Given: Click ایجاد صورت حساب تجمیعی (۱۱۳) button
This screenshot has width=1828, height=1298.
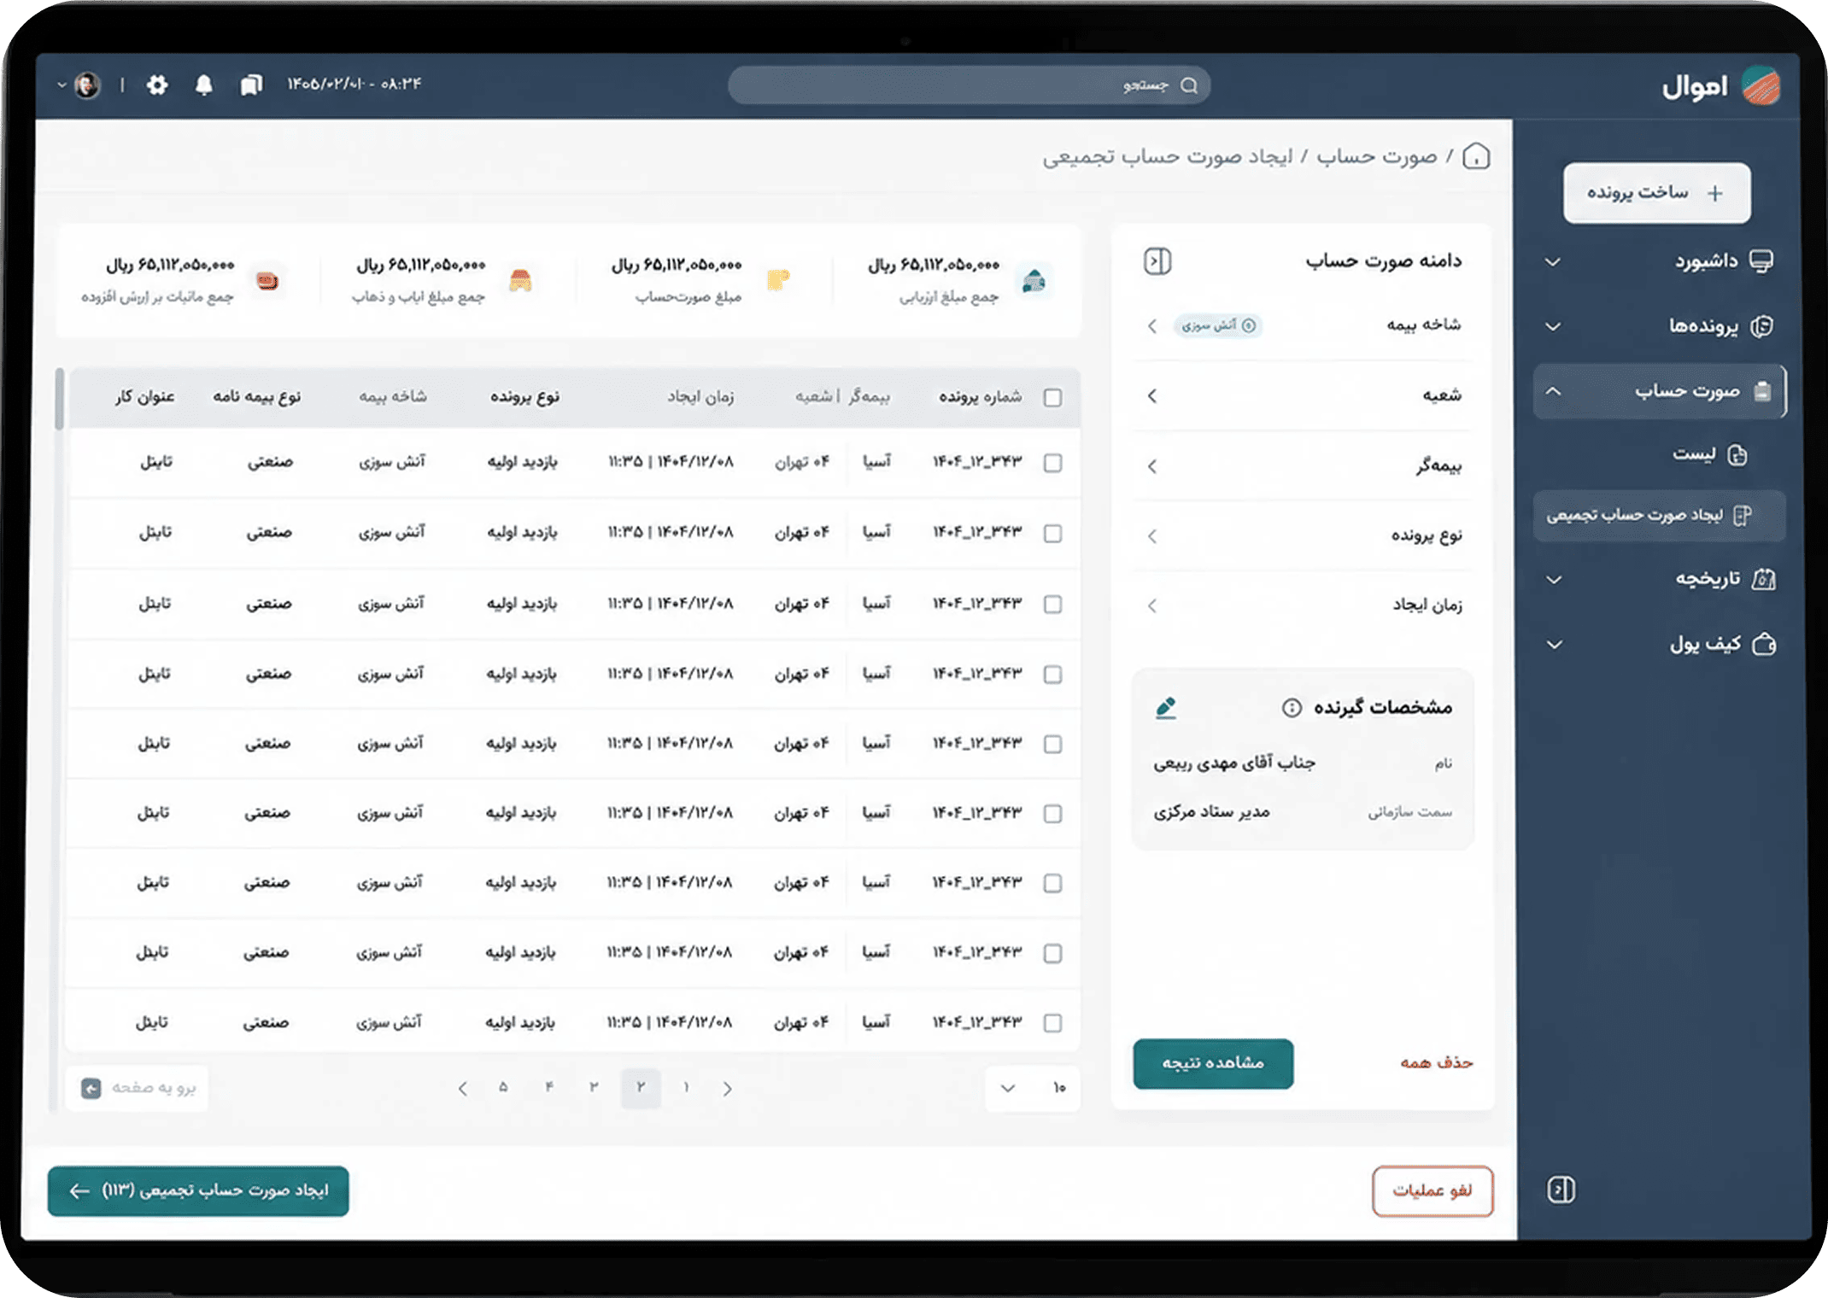Looking at the screenshot, I should click(198, 1190).
